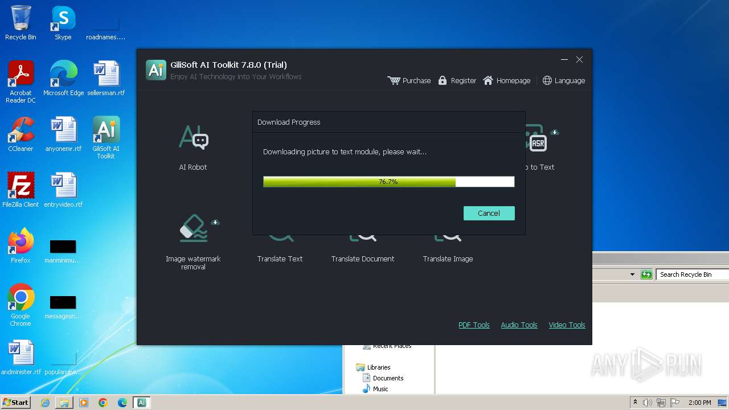729x410 pixels.
Task: Show hidden system tray icons
Action: click(x=636, y=403)
